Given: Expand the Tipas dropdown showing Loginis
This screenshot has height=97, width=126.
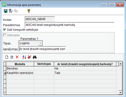Looking at the screenshot, I should tap(40, 43).
